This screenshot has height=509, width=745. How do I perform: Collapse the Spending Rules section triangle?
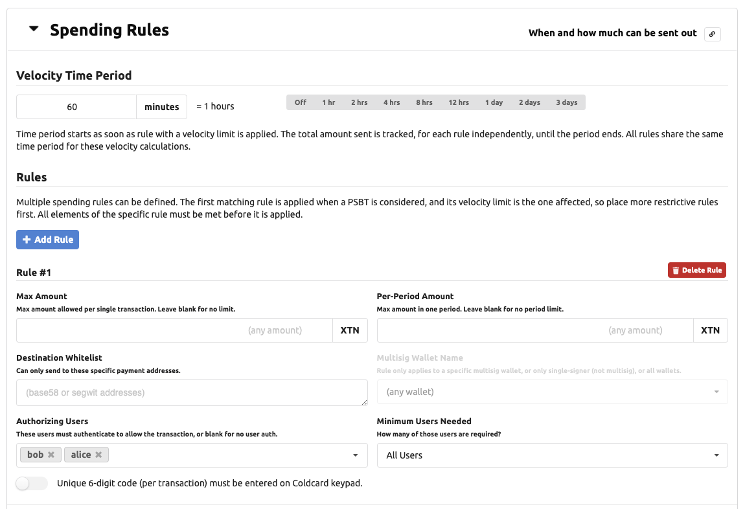(34, 29)
